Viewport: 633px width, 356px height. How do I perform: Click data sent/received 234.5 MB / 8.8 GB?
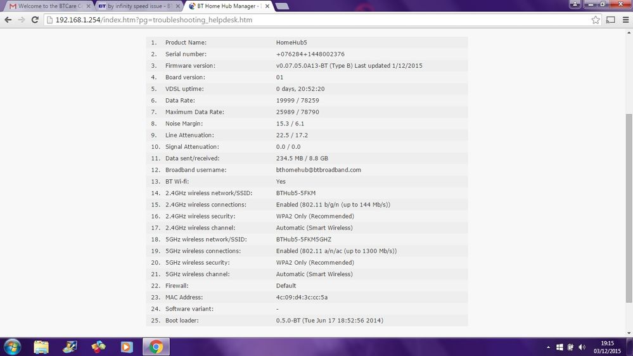(302, 158)
